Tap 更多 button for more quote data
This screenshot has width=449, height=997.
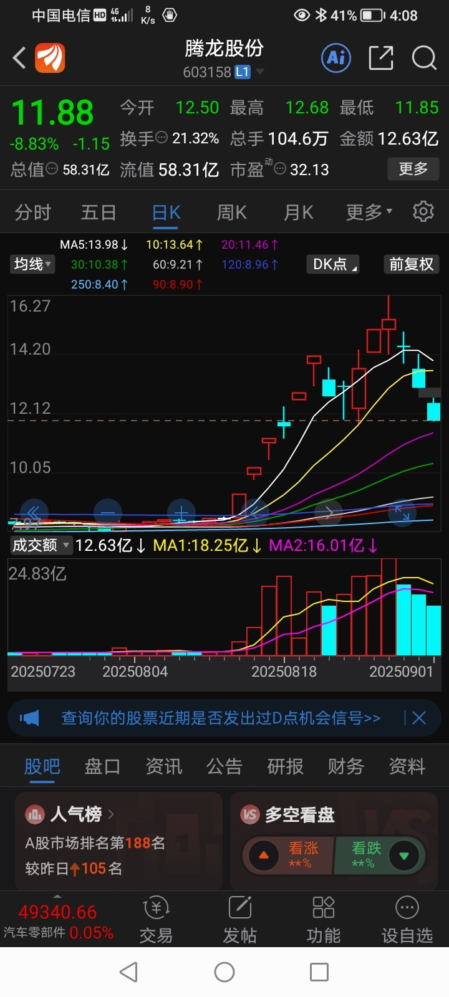click(x=413, y=169)
